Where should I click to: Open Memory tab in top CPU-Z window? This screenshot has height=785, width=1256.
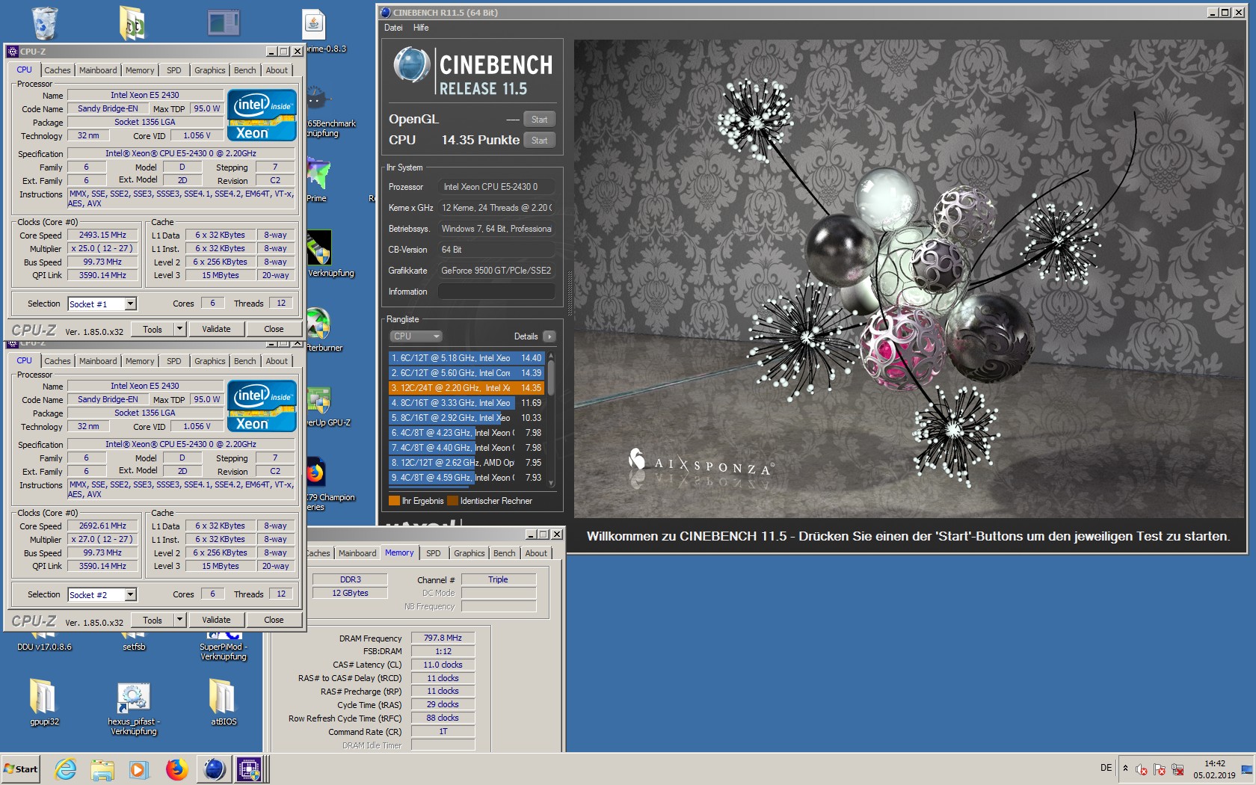click(x=140, y=70)
